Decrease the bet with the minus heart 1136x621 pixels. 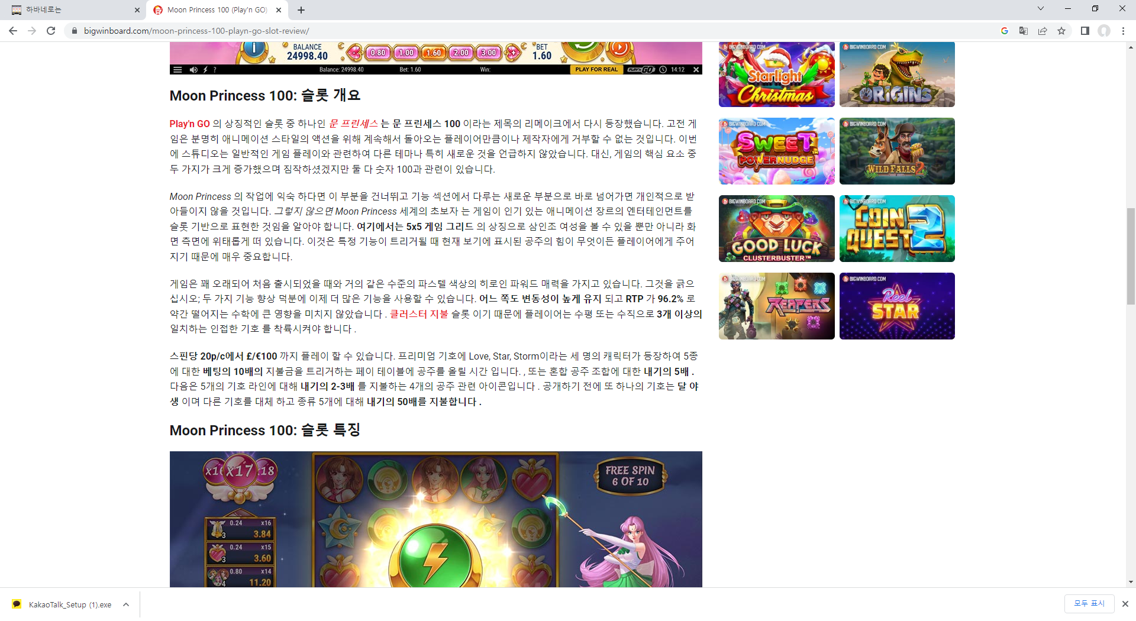click(354, 53)
